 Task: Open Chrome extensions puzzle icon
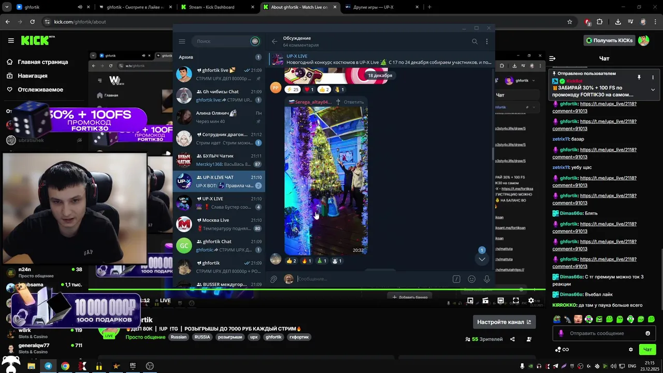click(x=600, y=22)
